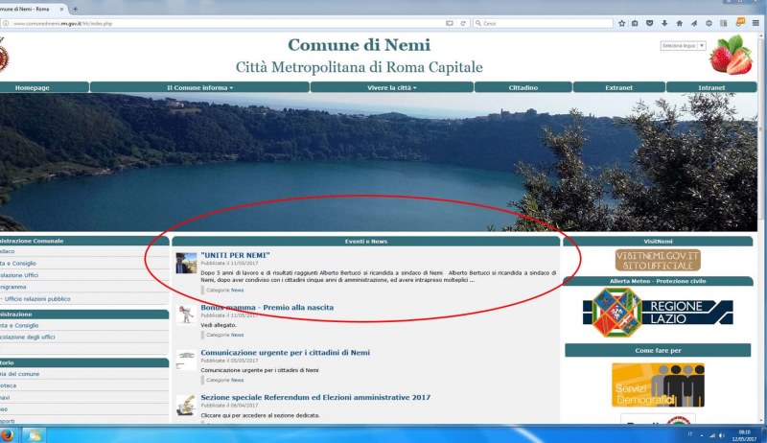Click the Come fare per section header

658,351
